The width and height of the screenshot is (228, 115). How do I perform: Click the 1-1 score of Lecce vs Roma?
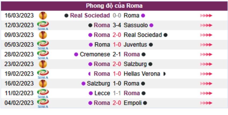(x=117, y=93)
